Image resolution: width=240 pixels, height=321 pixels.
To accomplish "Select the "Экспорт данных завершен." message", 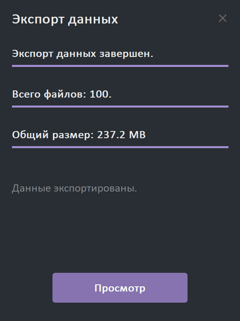I will pyautogui.click(x=83, y=54).
